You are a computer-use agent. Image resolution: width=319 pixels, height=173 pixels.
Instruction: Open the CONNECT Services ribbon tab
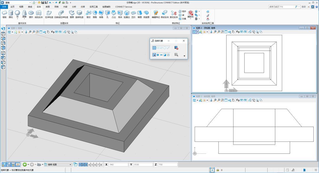pos(124,7)
